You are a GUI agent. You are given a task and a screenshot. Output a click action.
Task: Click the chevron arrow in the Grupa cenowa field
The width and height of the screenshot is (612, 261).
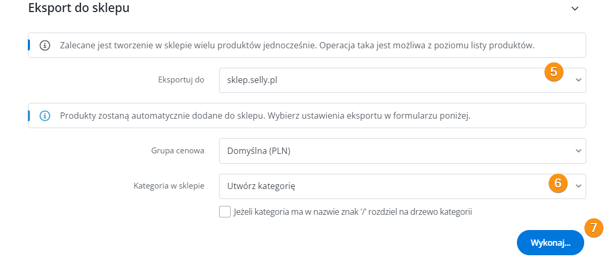(578, 151)
